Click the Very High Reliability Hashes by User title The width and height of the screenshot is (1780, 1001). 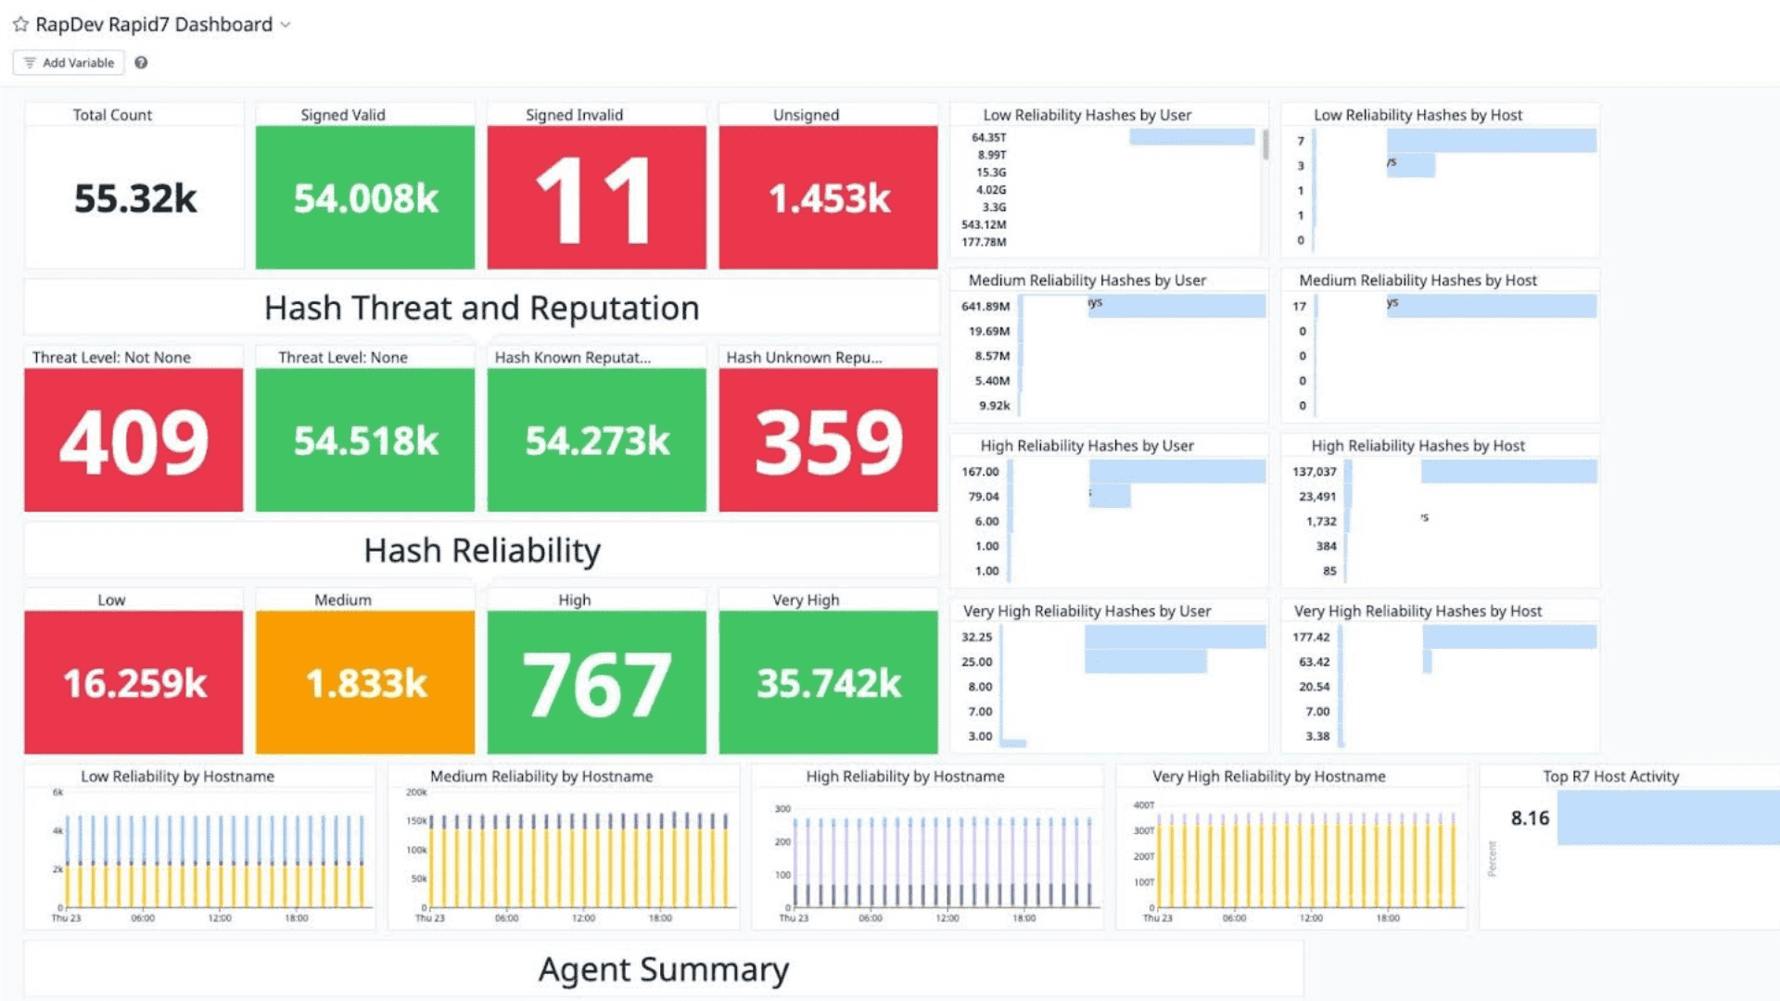point(1087,611)
